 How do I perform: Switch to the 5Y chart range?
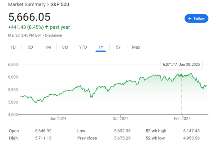pyautogui.click(x=118, y=47)
